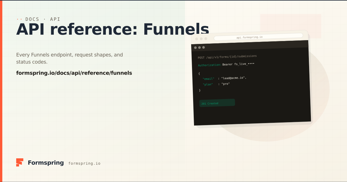Open the formspring.io footer link
Screen dimensions: 347x182
click(x=84, y=163)
